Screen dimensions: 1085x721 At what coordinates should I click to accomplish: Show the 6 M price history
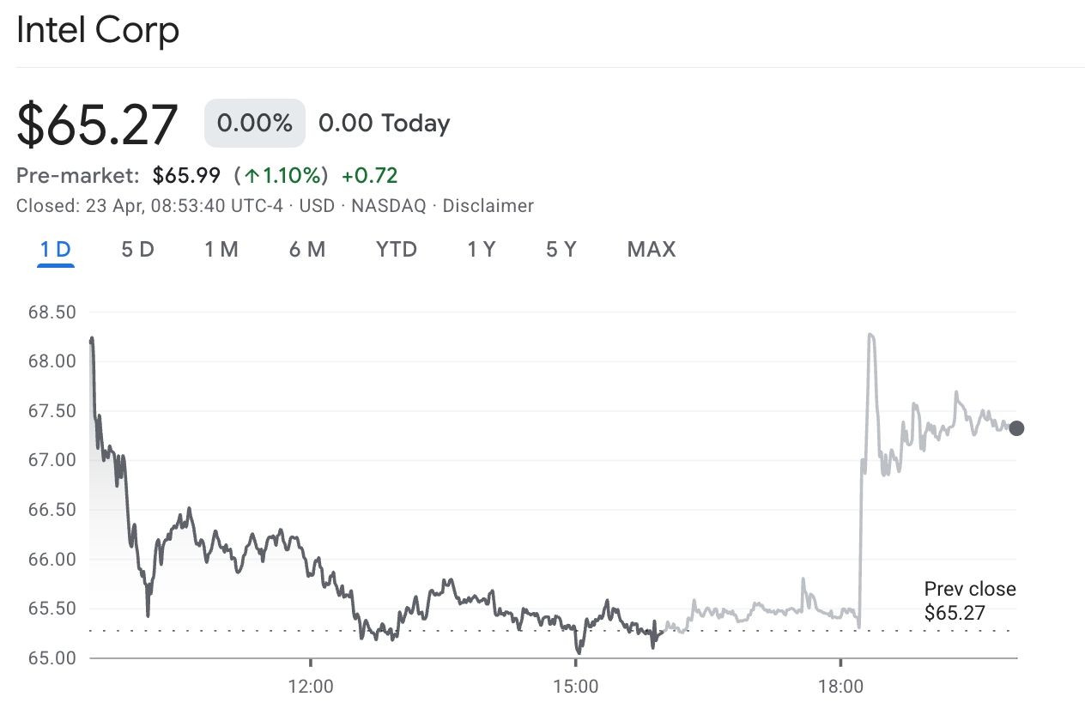307,250
